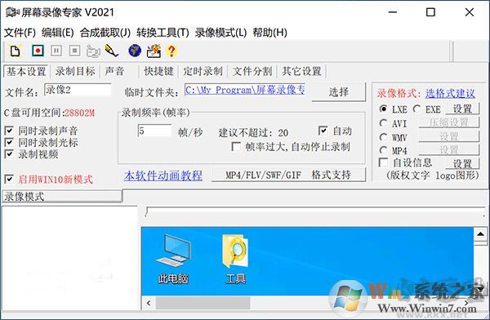This screenshot has width=490, height=320.
Task: Click the preview scrollbar left arrow
Action: click(149, 303)
